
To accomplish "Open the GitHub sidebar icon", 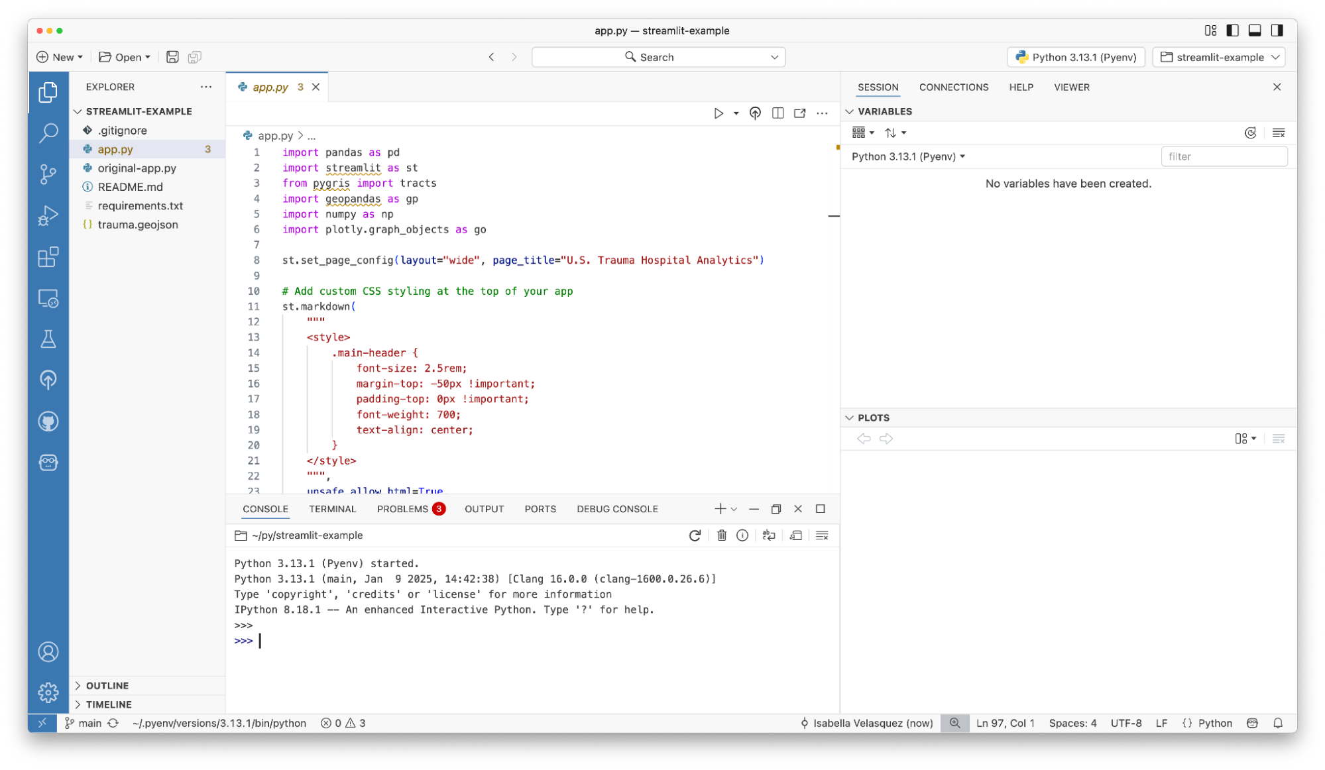I will tap(48, 421).
